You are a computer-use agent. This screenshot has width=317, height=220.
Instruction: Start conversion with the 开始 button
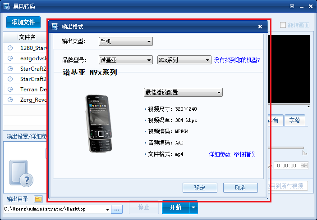click(x=176, y=207)
